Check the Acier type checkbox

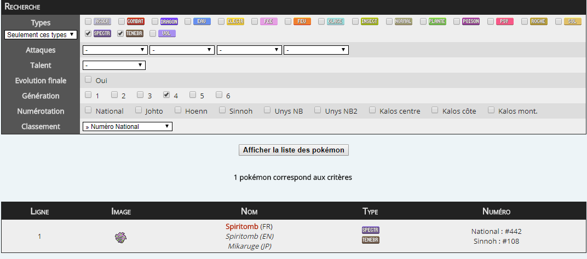coord(88,21)
